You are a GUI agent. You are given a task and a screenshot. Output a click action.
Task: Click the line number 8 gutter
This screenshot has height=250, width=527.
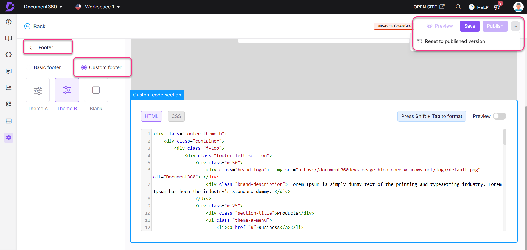tap(149, 198)
